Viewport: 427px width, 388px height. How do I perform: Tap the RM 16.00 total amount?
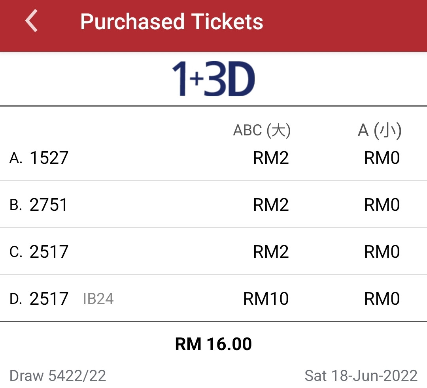(213, 344)
